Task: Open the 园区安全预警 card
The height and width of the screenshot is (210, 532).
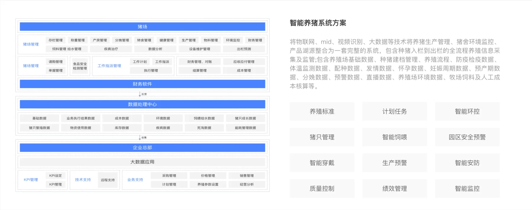Action: pos(467,137)
